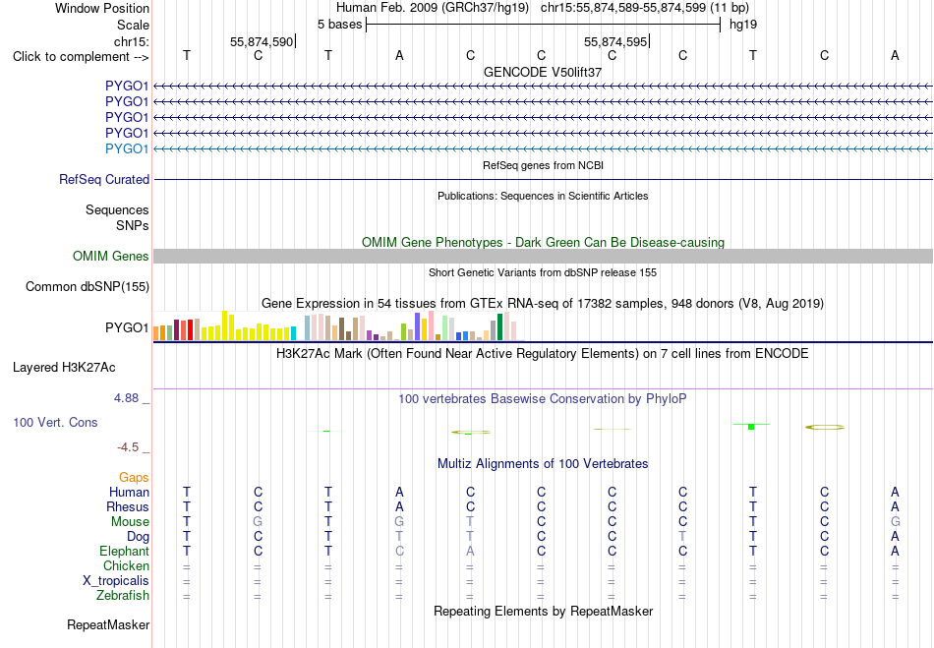Open Multiz Alignments of 100 Vertebrates title

(543, 463)
